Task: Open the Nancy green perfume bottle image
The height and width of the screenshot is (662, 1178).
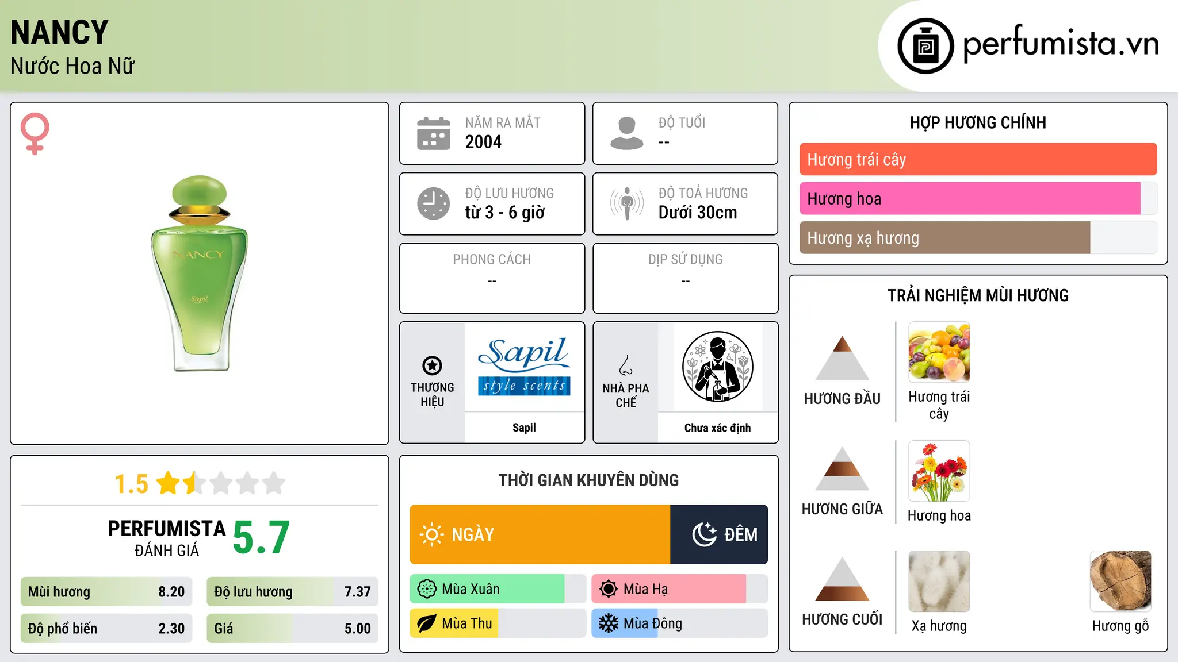Action: click(x=199, y=273)
